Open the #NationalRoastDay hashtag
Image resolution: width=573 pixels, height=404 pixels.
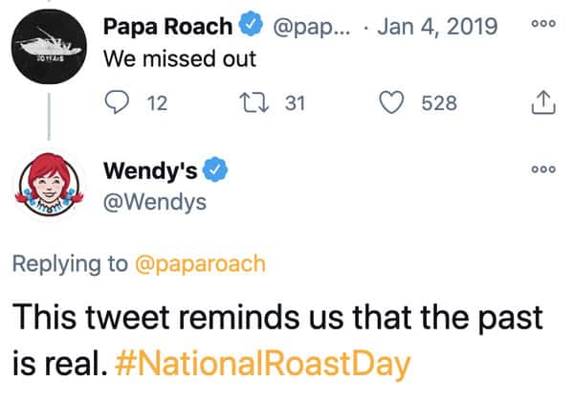pos(263,364)
